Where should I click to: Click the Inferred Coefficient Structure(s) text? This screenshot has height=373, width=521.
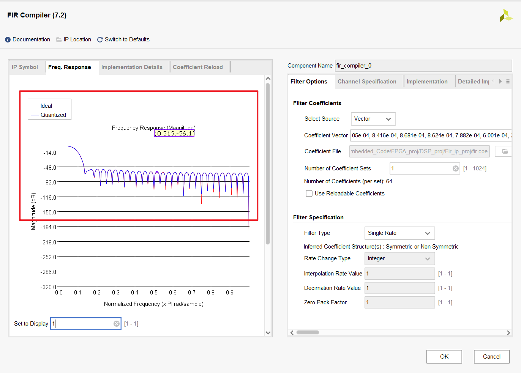coord(381,247)
